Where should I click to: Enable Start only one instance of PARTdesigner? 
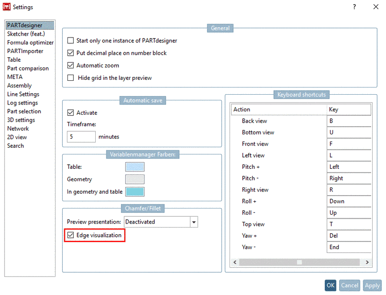pyautogui.click(x=71, y=40)
